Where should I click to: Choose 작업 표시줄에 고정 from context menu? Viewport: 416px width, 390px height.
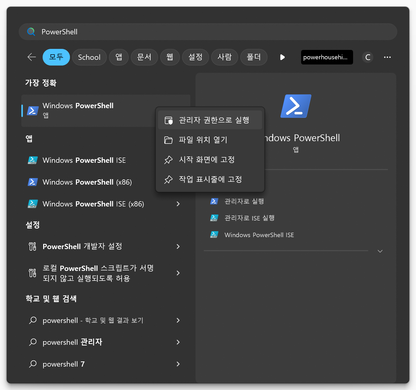point(210,179)
